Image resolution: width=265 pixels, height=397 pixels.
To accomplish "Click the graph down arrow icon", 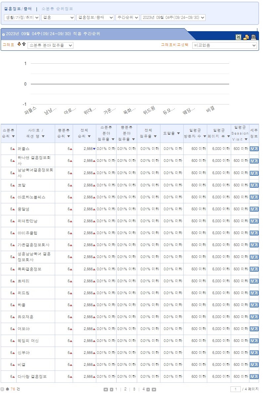I will (19, 44).
